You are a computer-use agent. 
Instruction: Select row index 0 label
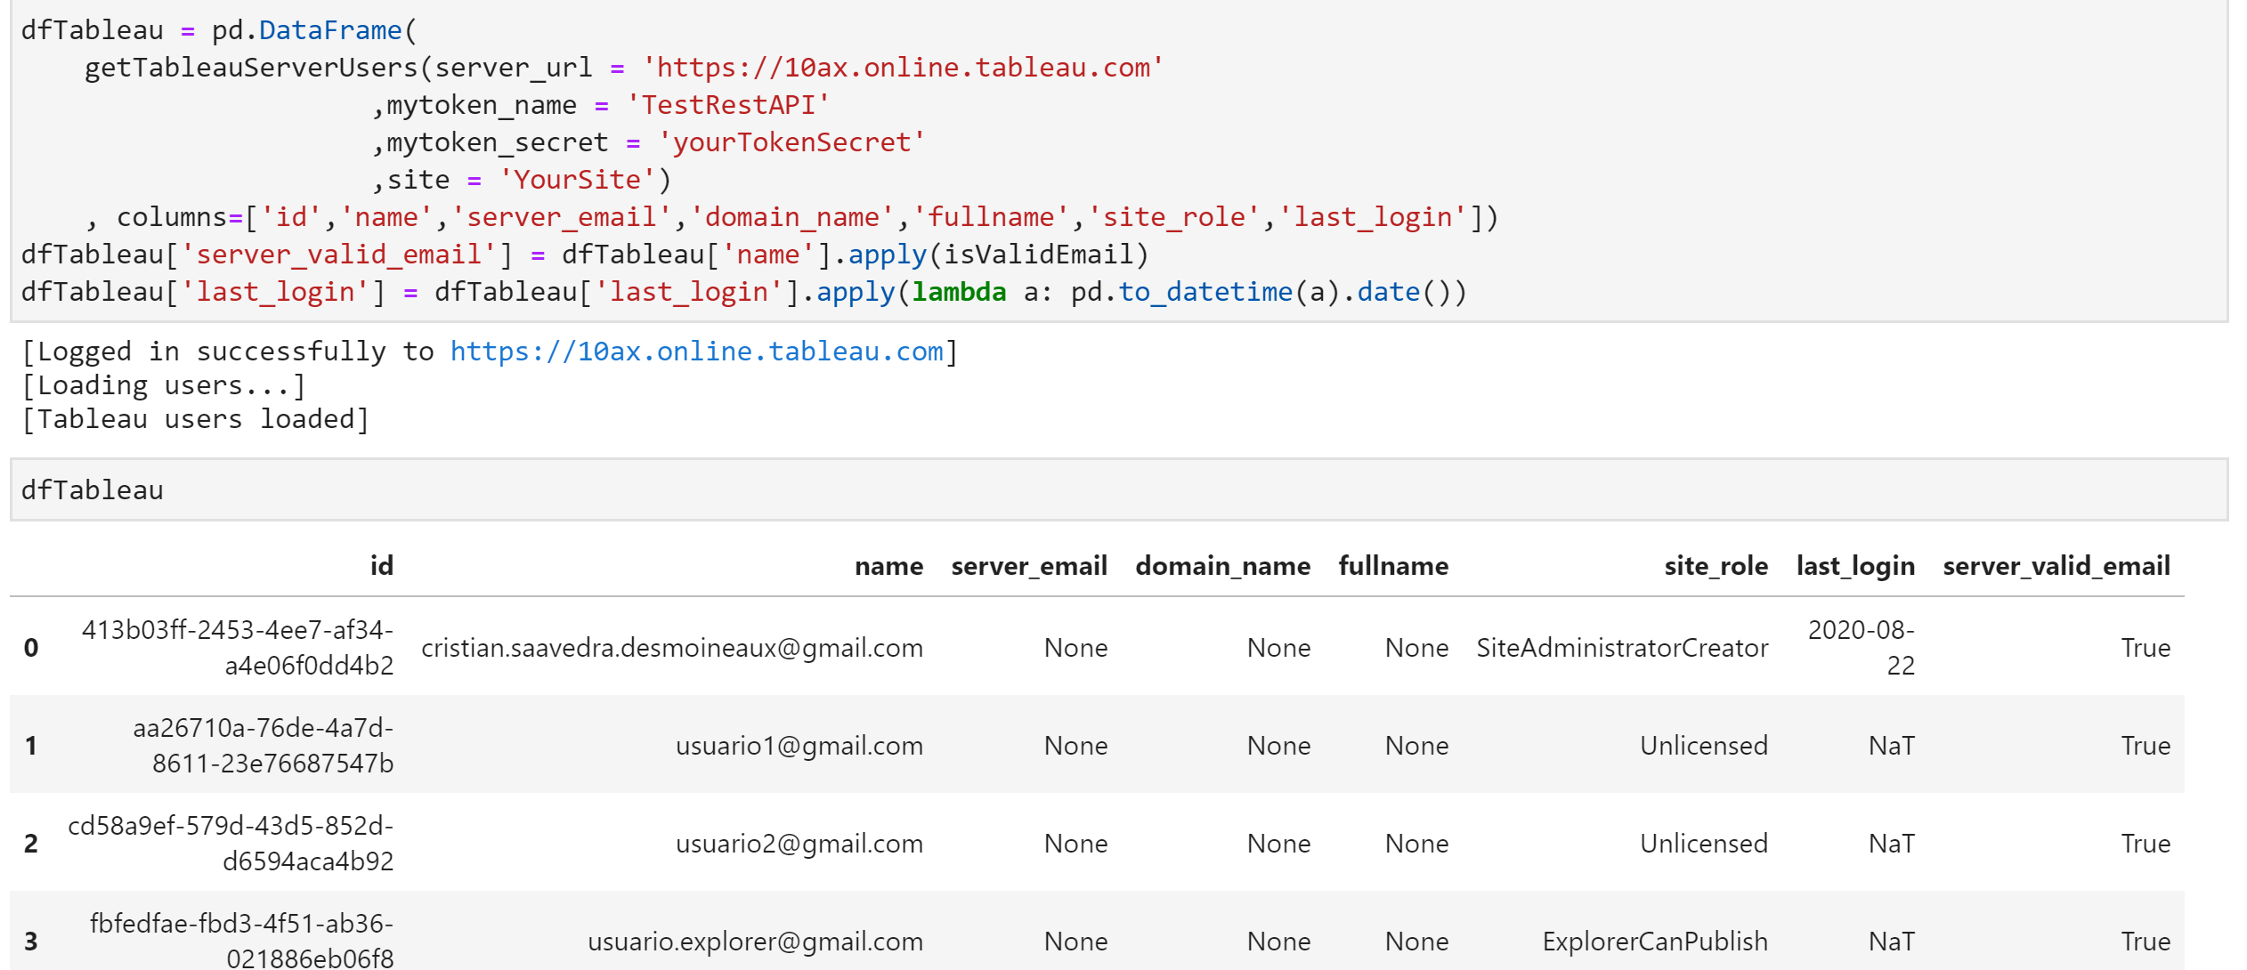pyautogui.click(x=31, y=648)
